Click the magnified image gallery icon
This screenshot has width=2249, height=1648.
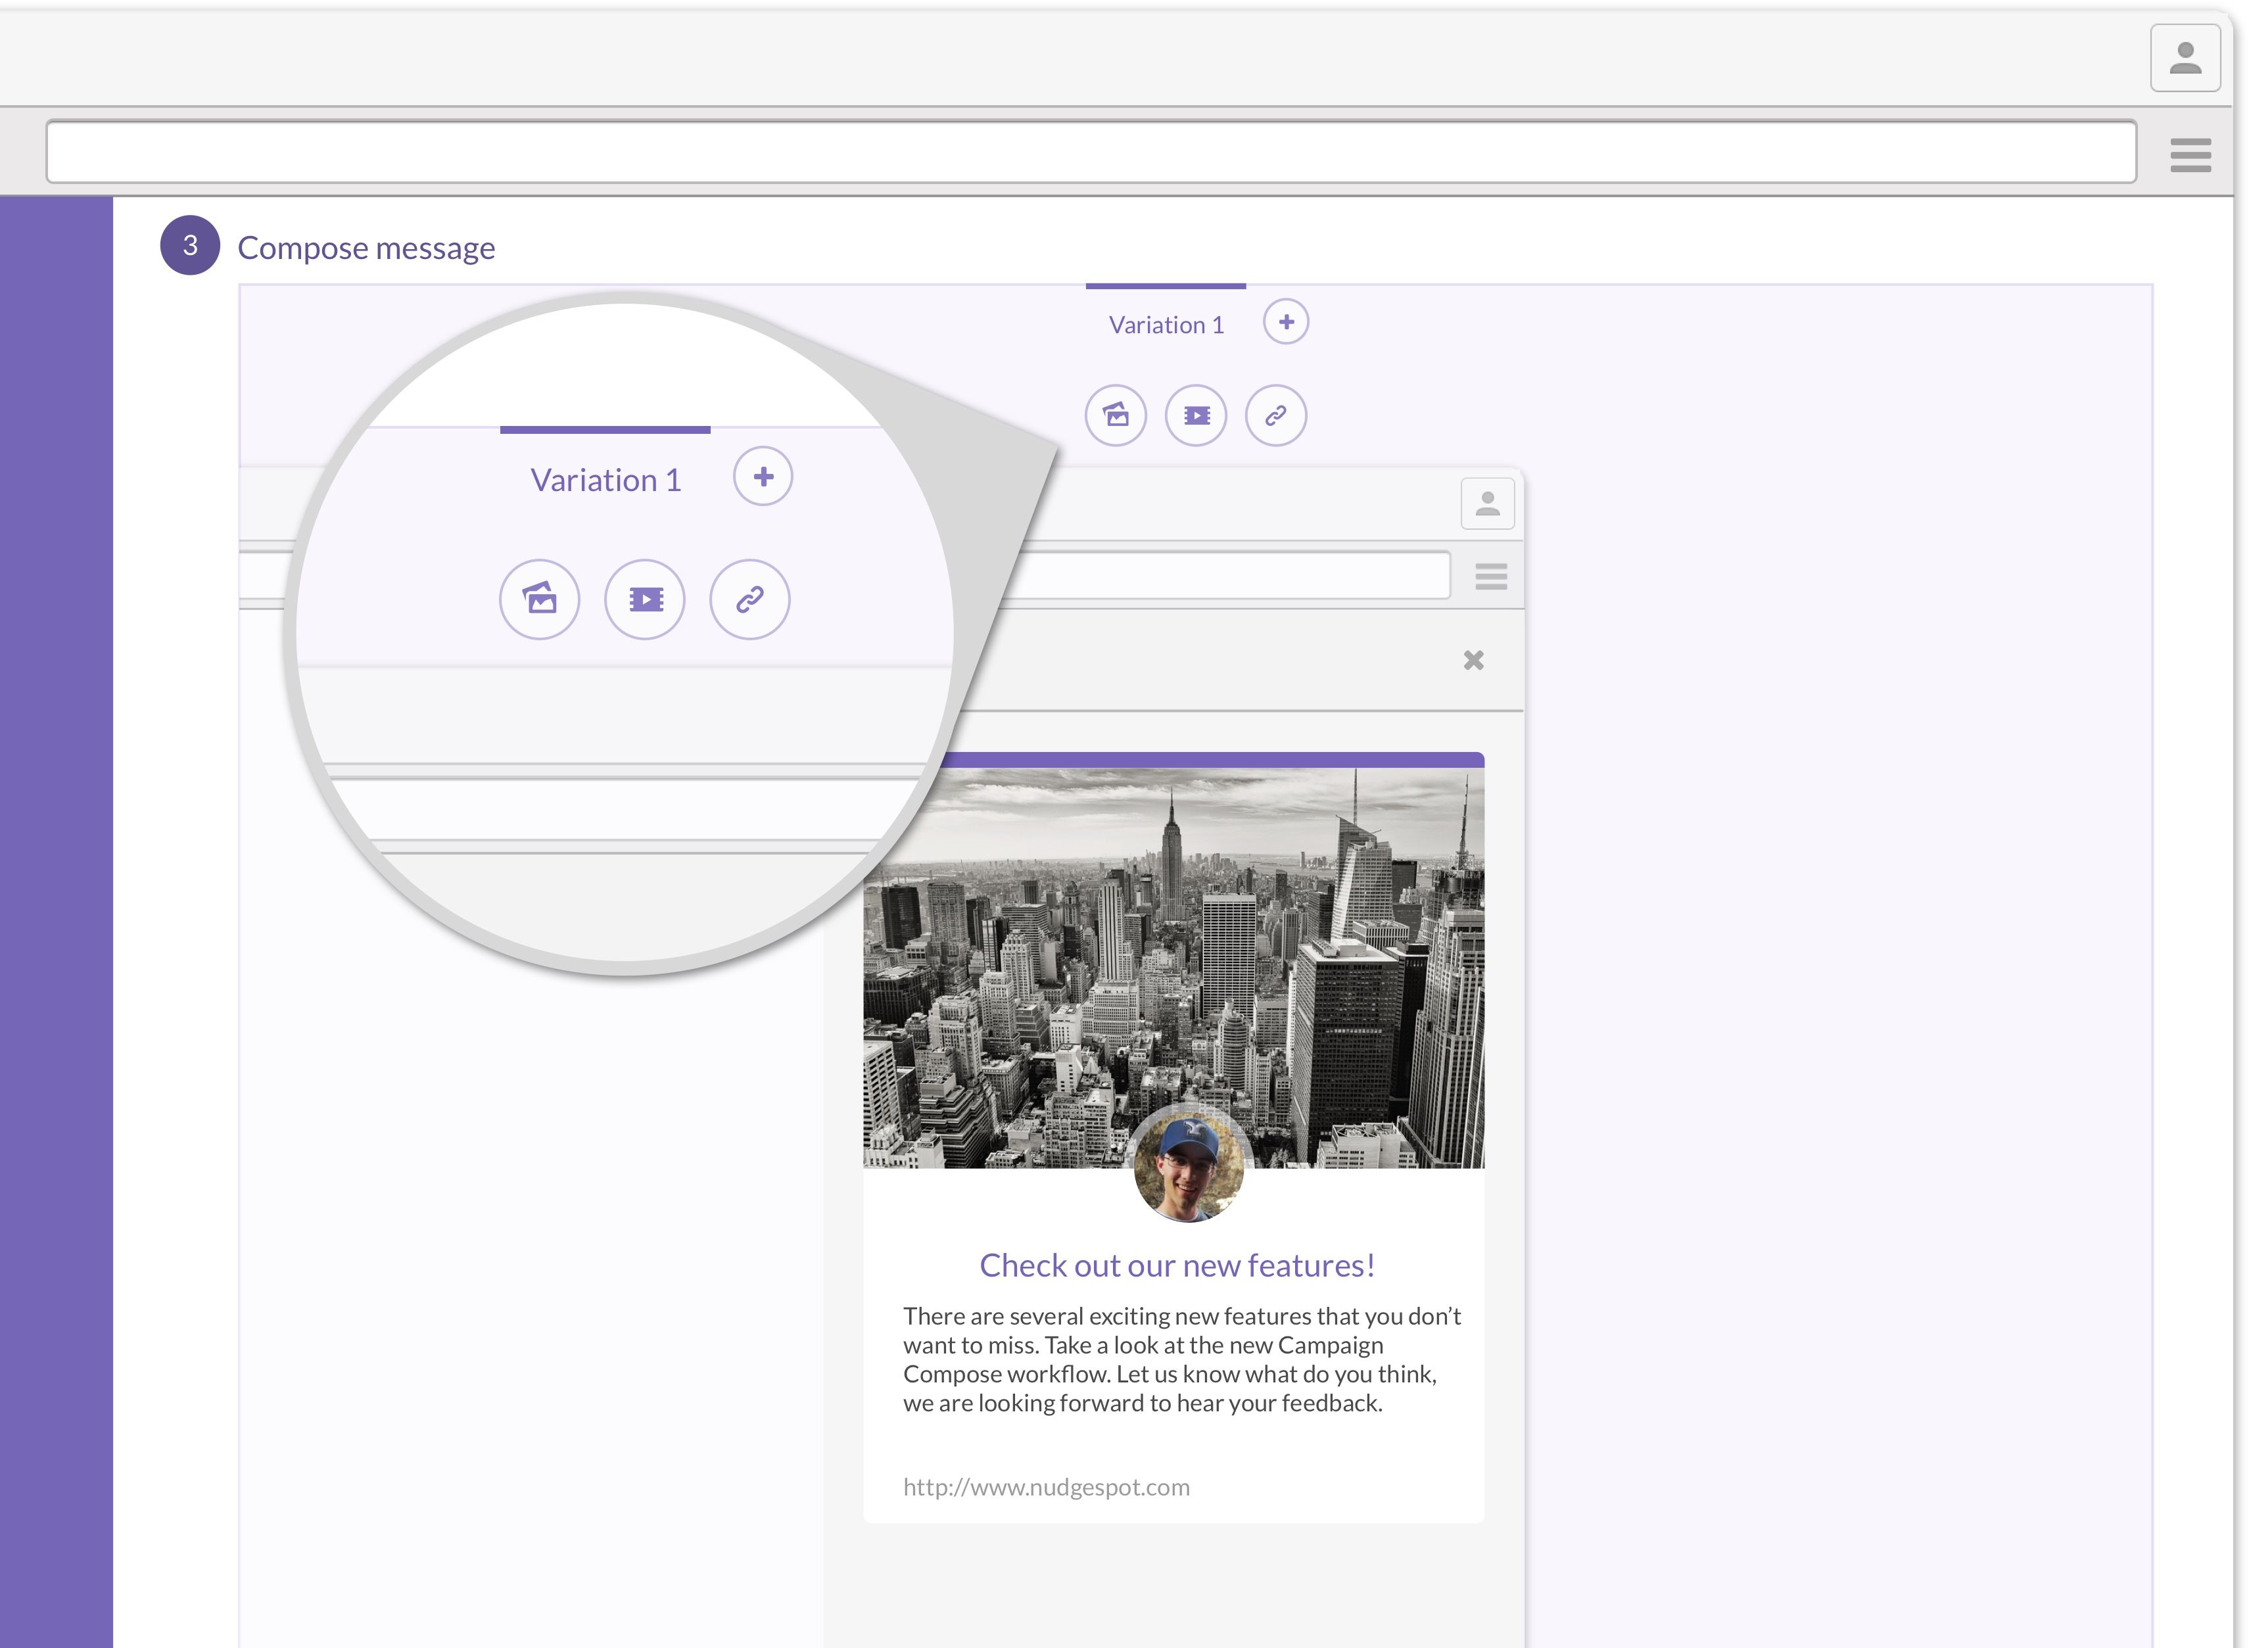540,599
